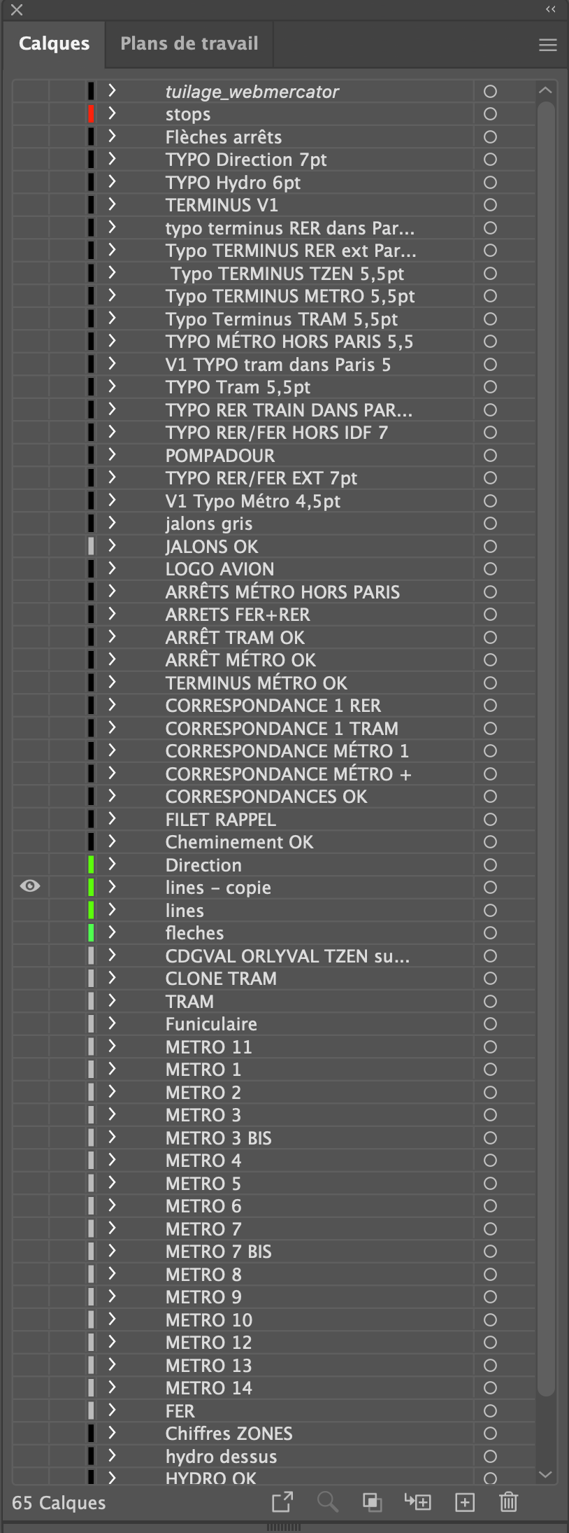569x1533 pixels.
Task: Click the target circle for TRAM layer
Action: coord(491,1002)
